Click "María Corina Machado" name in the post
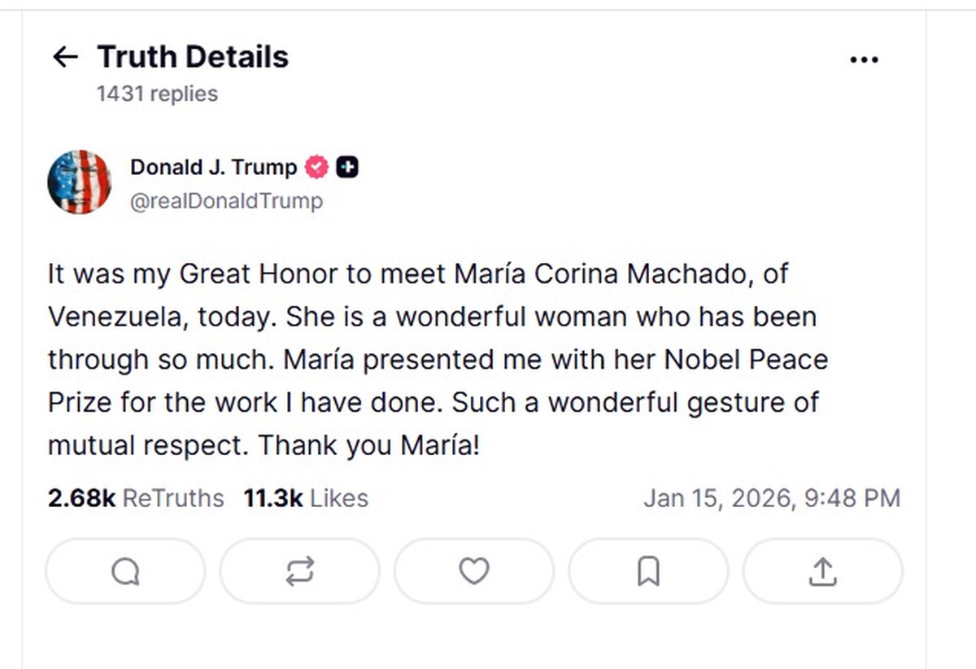This screenshot has width=976, height=669. [x=597, y=273]
